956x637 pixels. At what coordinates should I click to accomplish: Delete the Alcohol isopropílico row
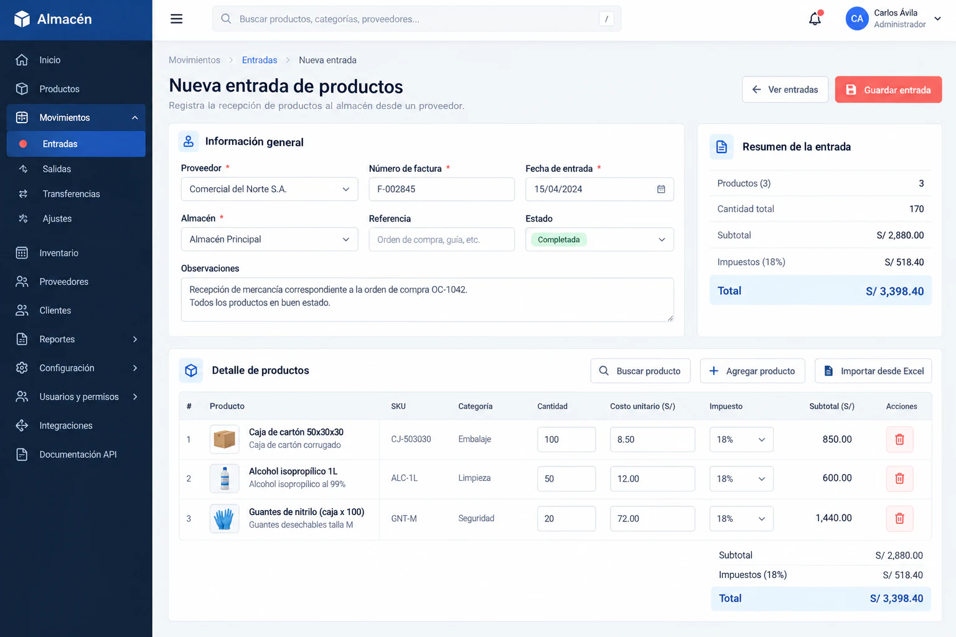tap(899, 478)
